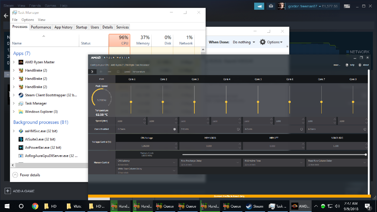Viewport: 377px width, 212px height.
Task: Open the CAS Latency dropdown
Action: click(147, 163)
